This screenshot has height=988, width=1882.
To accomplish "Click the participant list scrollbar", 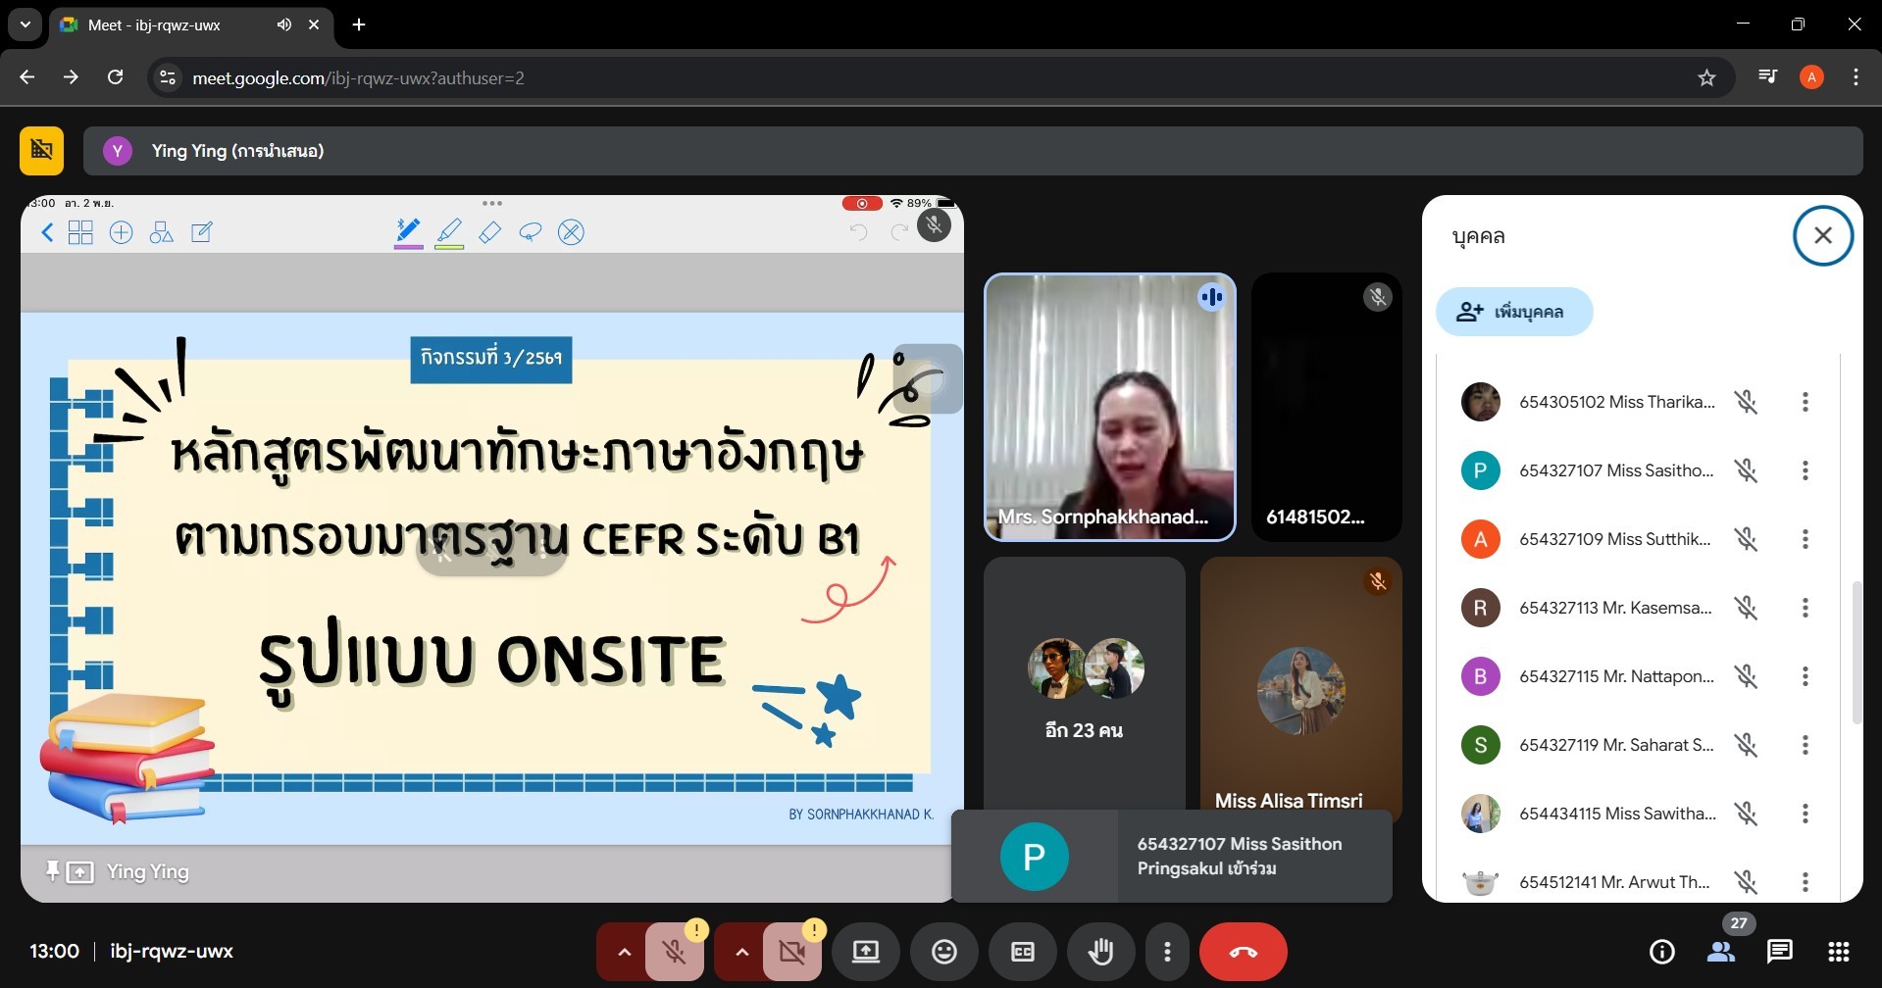I will 1855,652.
